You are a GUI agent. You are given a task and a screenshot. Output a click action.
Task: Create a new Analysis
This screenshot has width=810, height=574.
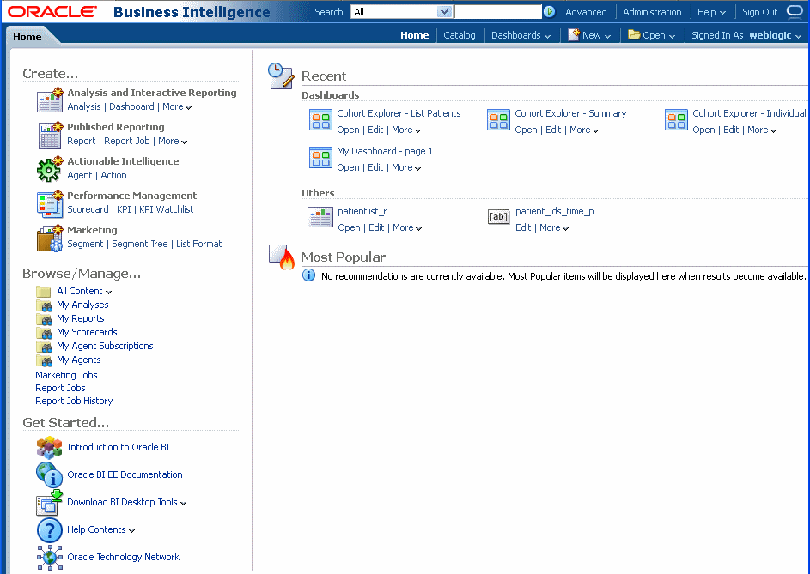83,107
